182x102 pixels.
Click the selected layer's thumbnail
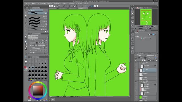141,70
